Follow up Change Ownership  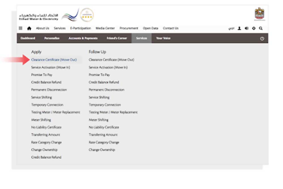[102, 150]
